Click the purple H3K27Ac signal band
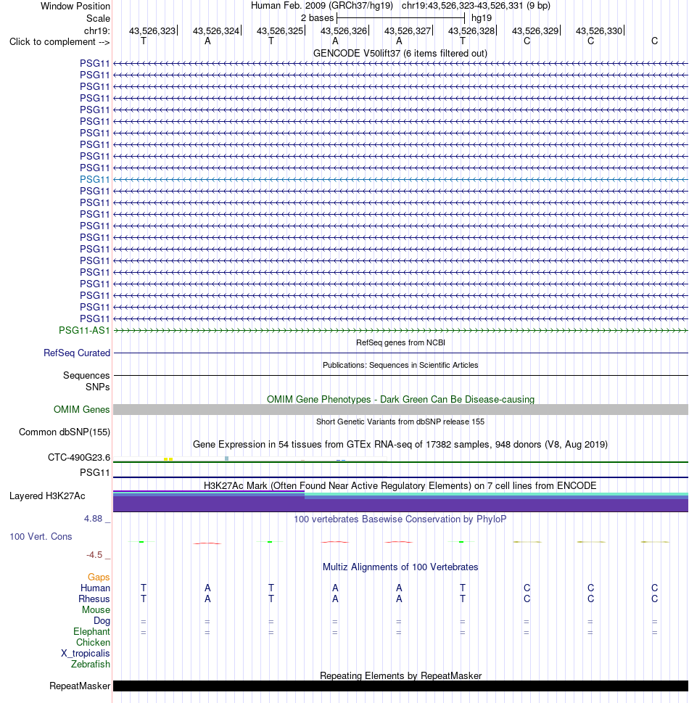 [400, 504]
